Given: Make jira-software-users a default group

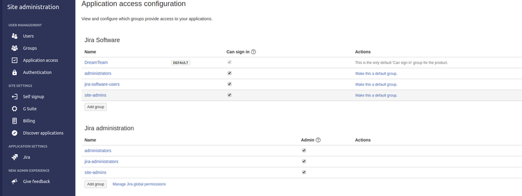Looking at the screenshot, I should (x=376, y=84).
